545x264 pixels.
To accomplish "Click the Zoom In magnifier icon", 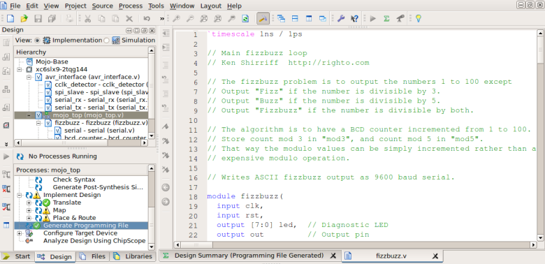I will tap(176, 18).
